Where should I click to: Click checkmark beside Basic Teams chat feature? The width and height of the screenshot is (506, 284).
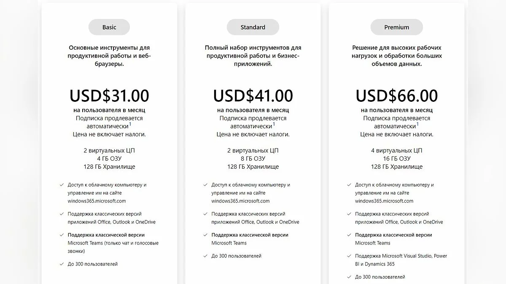tap(62, 235)
